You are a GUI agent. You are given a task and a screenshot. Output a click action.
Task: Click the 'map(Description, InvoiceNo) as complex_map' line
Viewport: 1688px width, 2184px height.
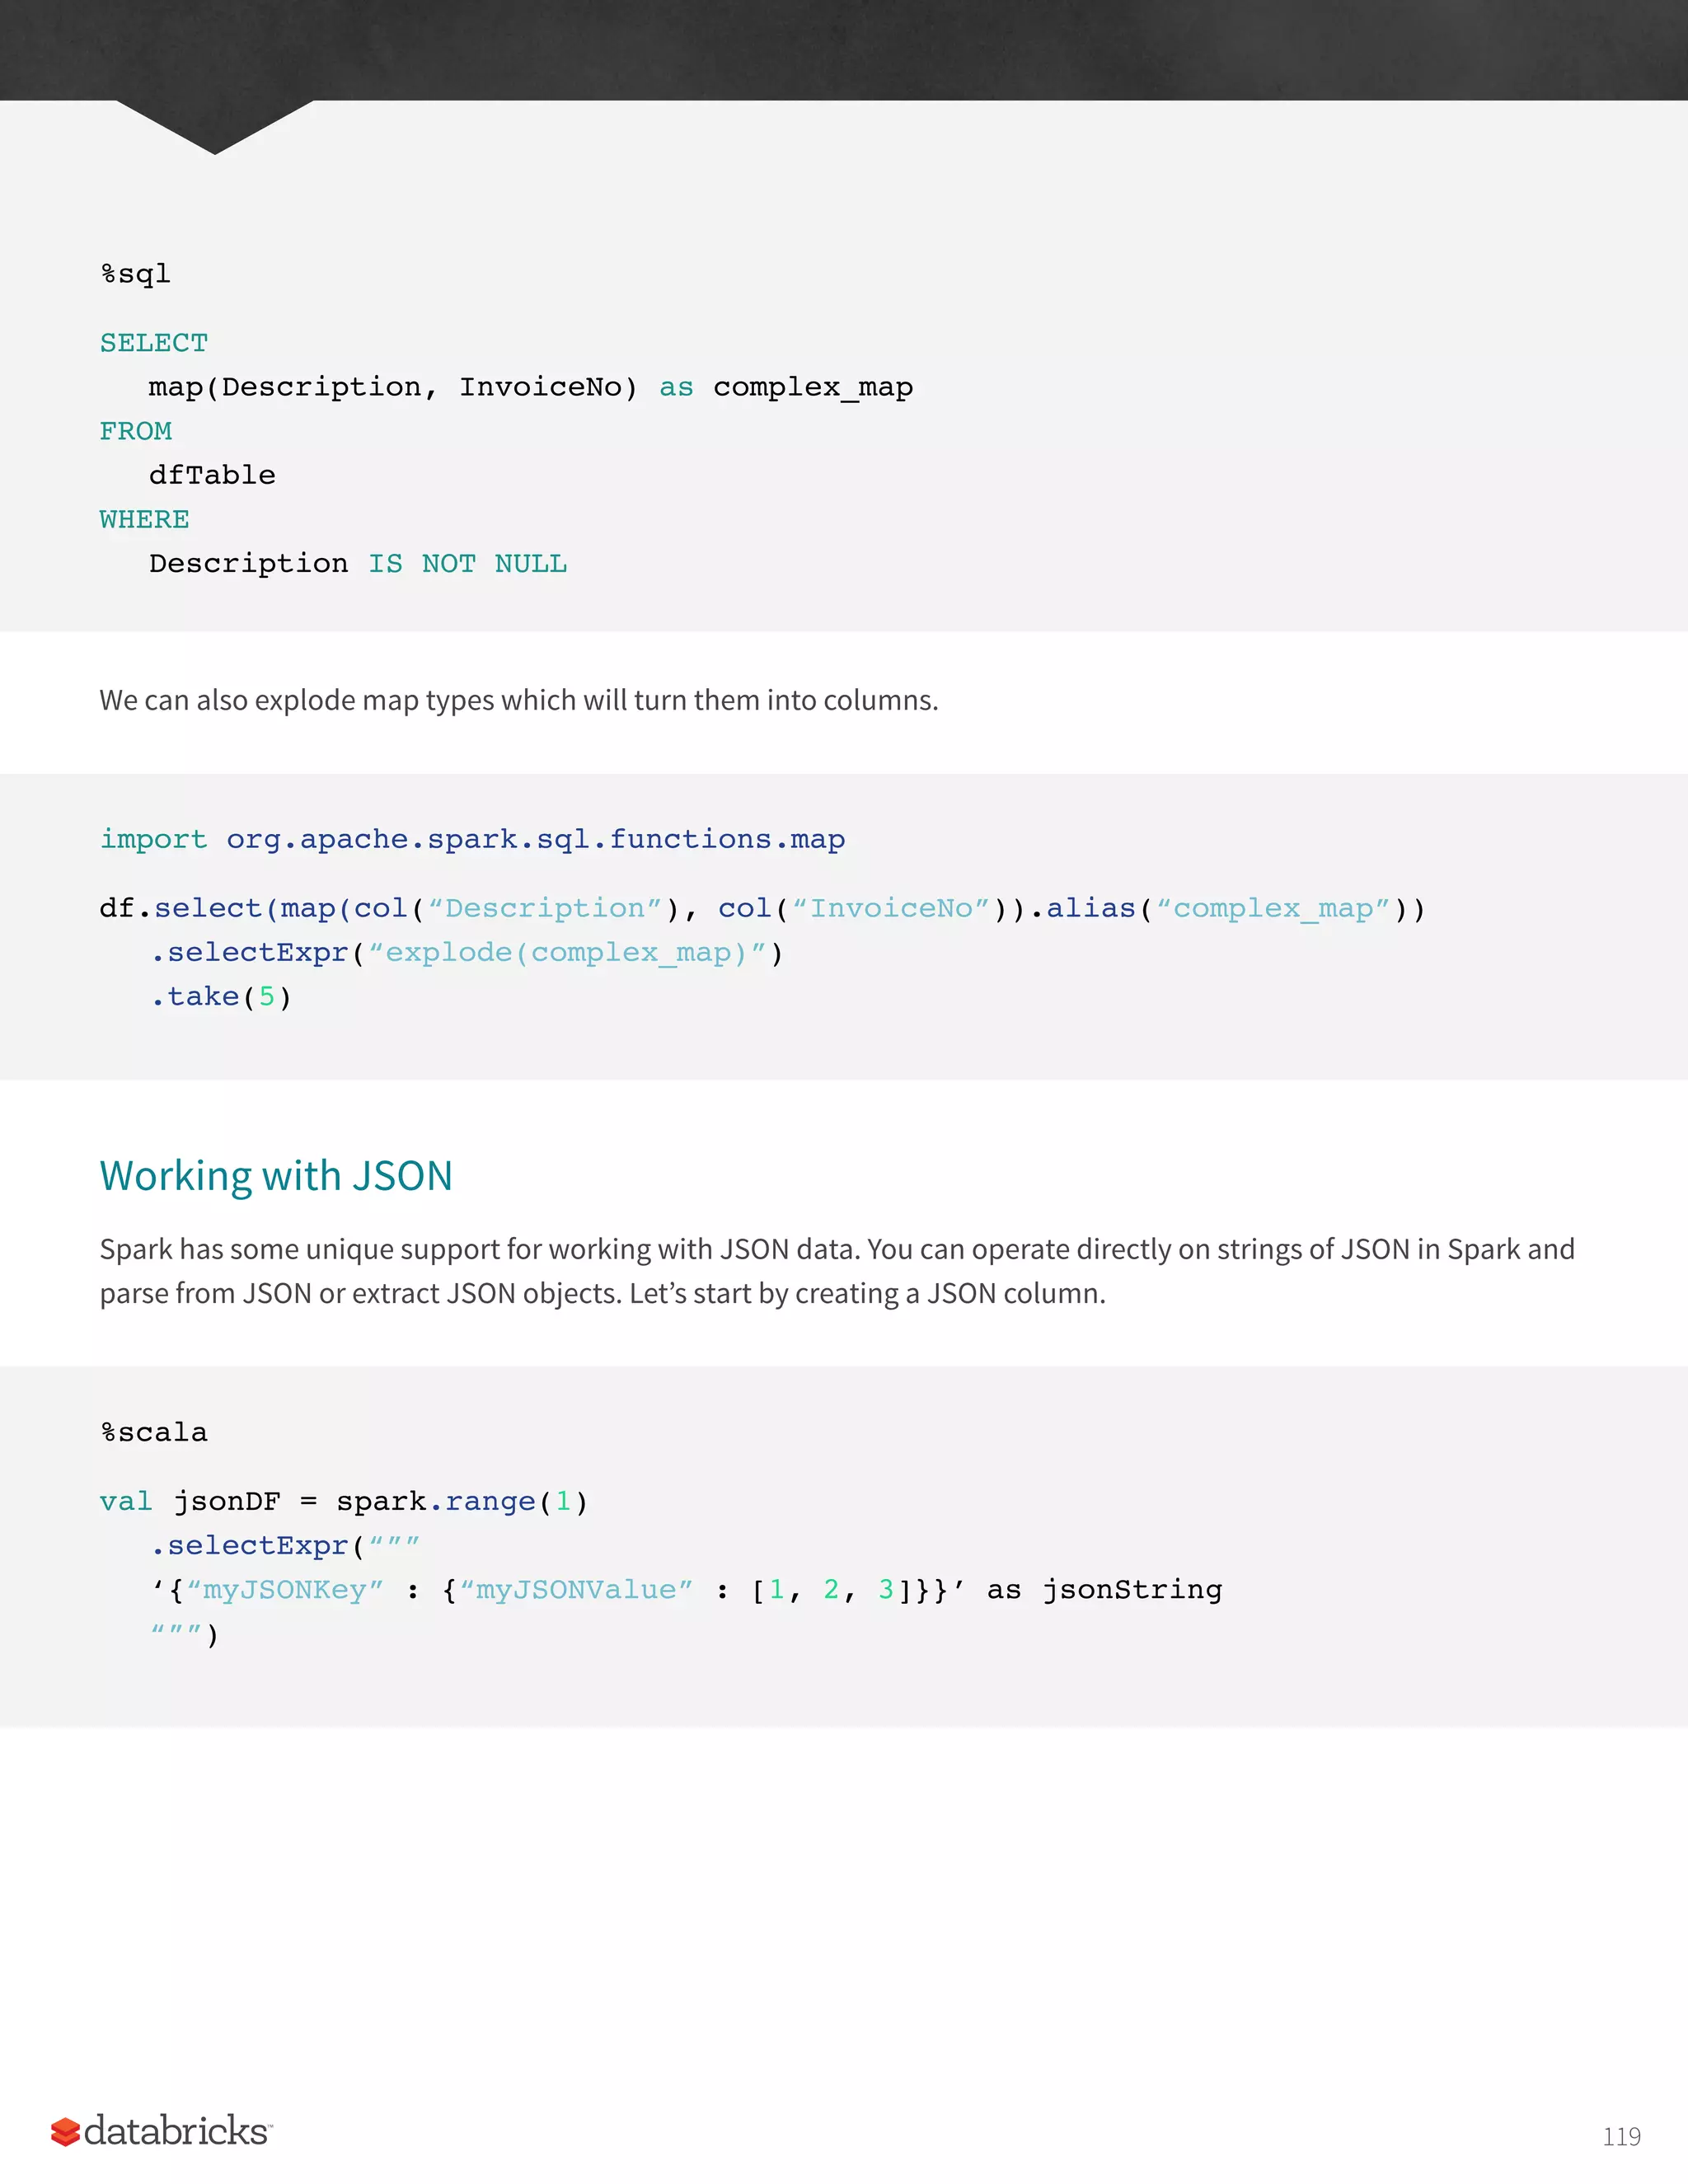click(x=531, y=387)
